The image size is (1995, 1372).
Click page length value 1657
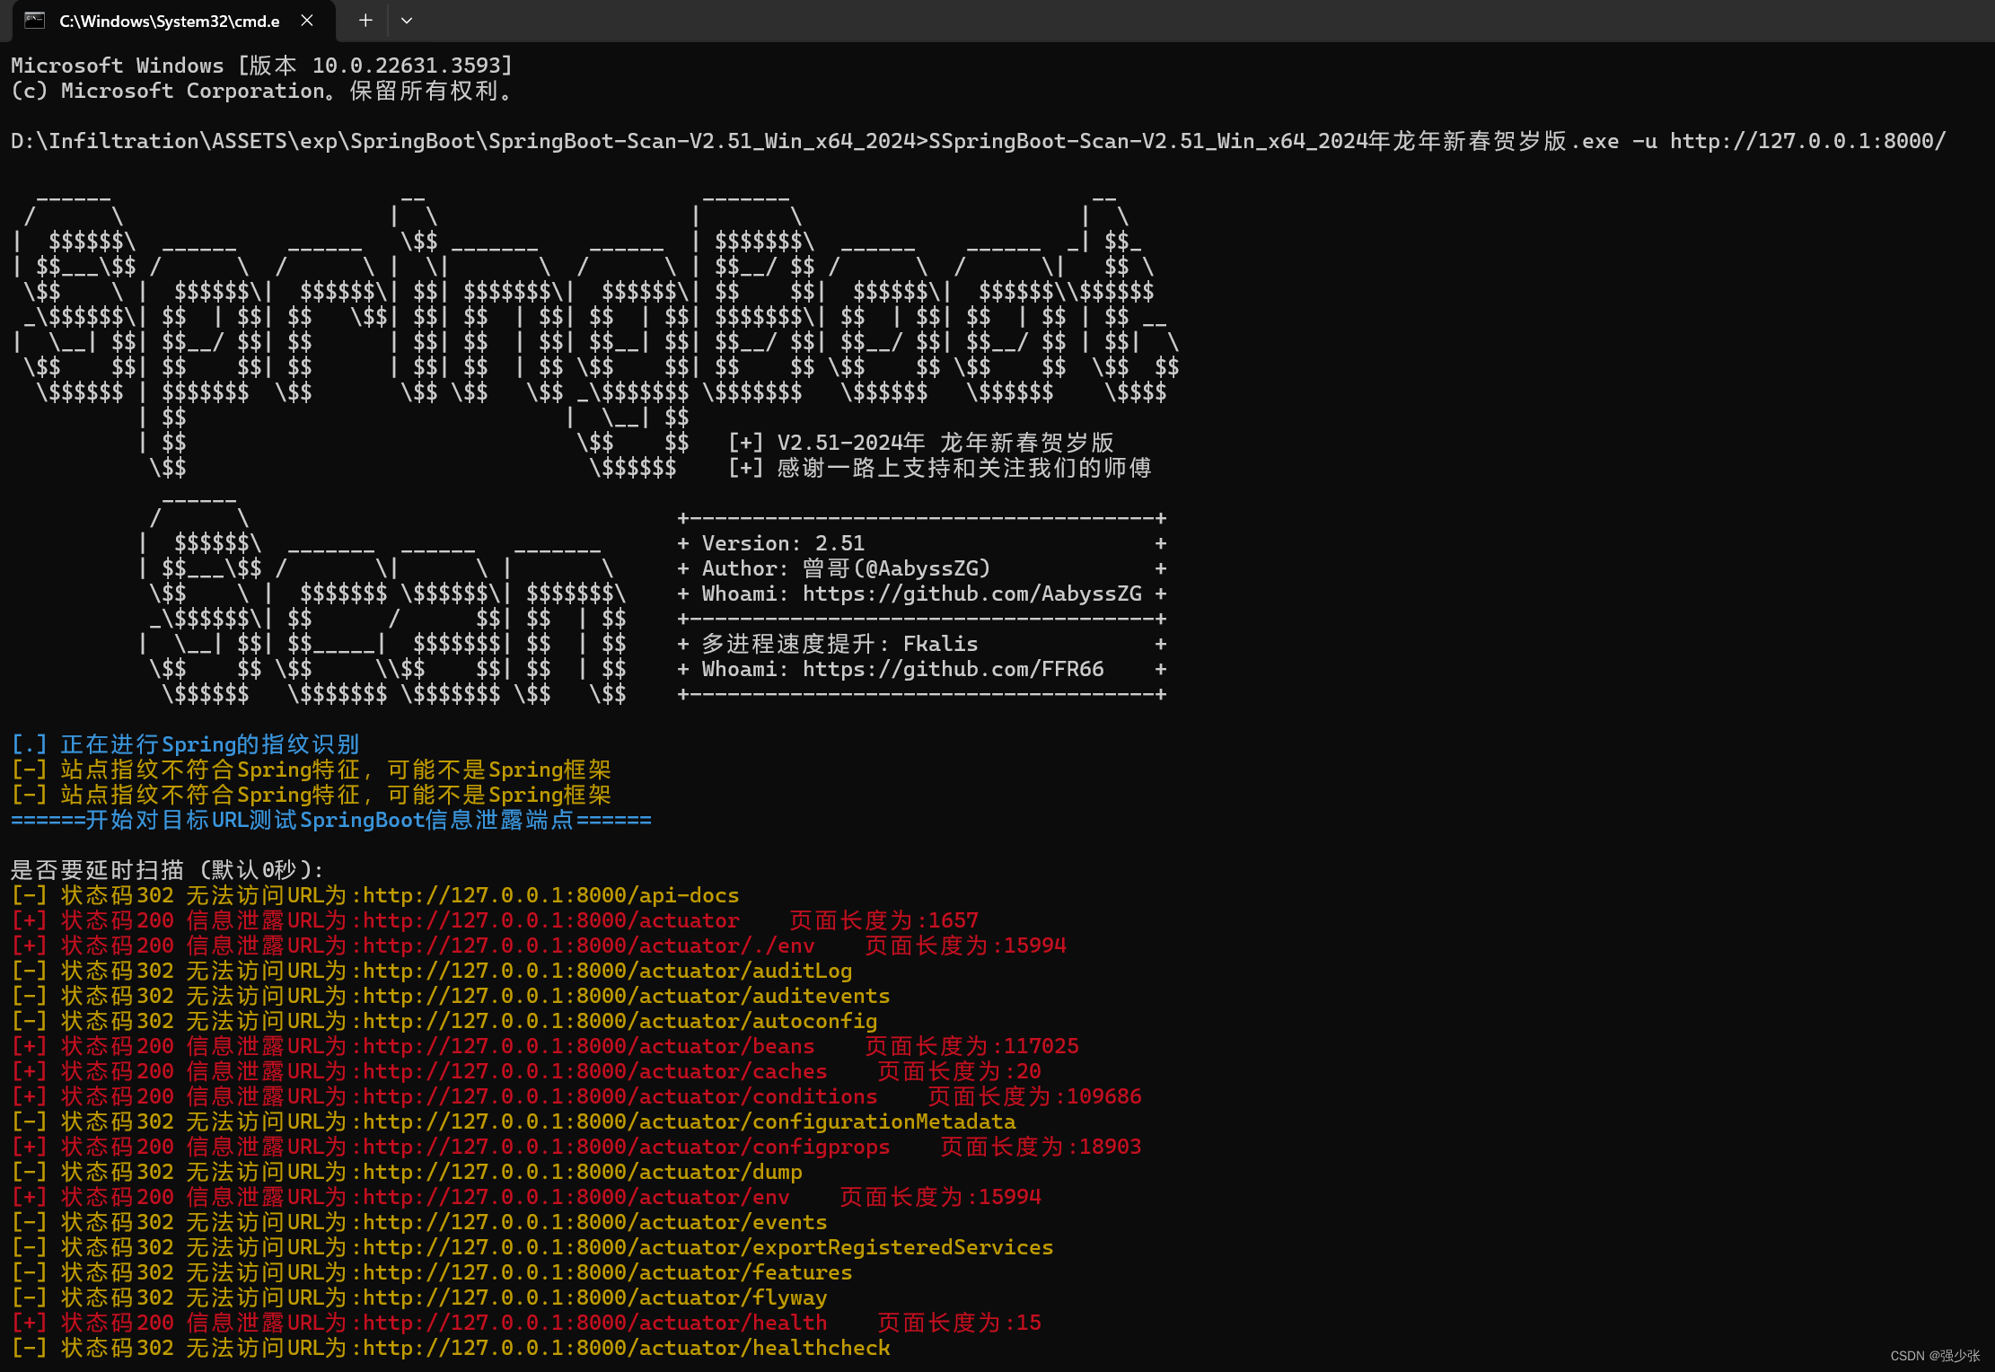[x=954, y=920]
